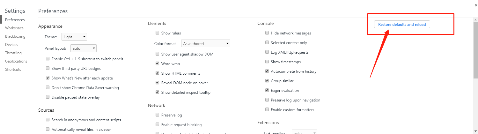Screen dimensions: 478x134
Task: Go to the Devices settings tab
Action: (11, 45)
